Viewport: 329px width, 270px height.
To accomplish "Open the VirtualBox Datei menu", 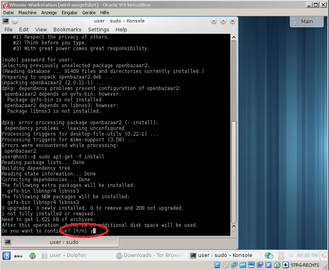I will pos(9,13).
